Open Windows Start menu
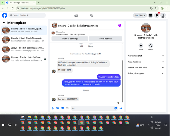The height and width of the screenshot is (136, 170). click(3, 125)
